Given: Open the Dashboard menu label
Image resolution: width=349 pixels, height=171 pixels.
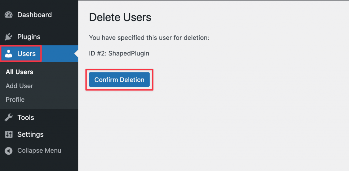Looking at the screenshot, I should pos(34,15).
